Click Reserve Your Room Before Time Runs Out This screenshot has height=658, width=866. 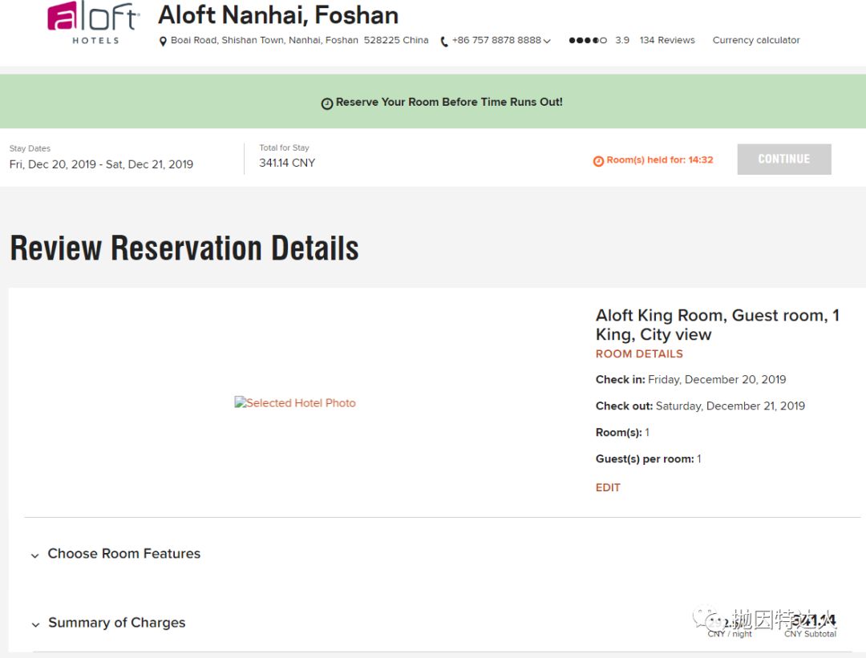449,102
